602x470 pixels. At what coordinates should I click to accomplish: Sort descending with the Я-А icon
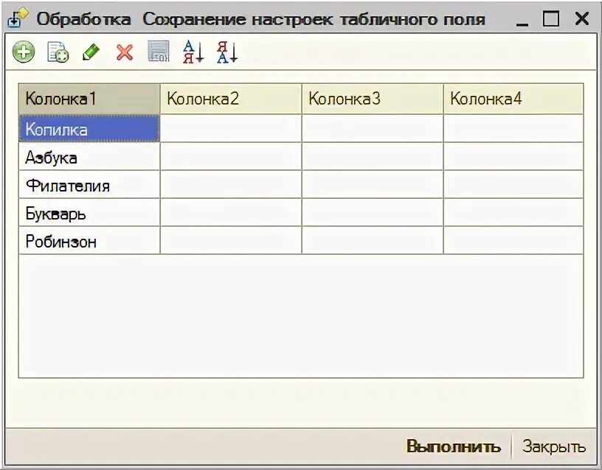click(x=227, y=52)
